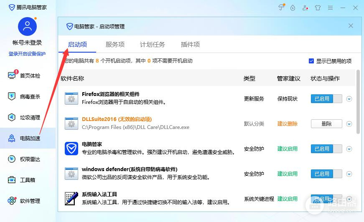The height and width of the screenshot is (222, 364).
Task: Click 建议删除 text for DLLSuite2016
Action: click(288, 124)
